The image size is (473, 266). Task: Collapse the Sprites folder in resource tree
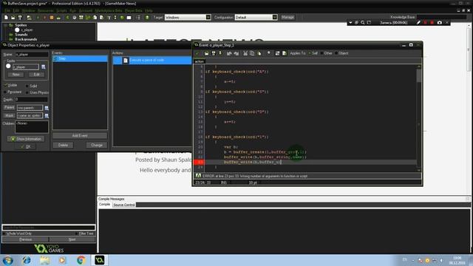pyautogui.click(x=5, y=25)
